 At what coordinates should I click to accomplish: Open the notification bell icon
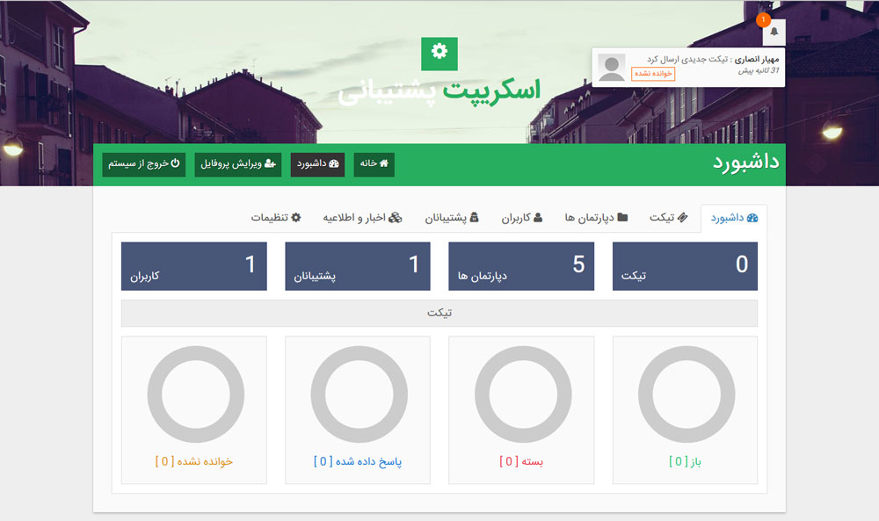(774, 32)
